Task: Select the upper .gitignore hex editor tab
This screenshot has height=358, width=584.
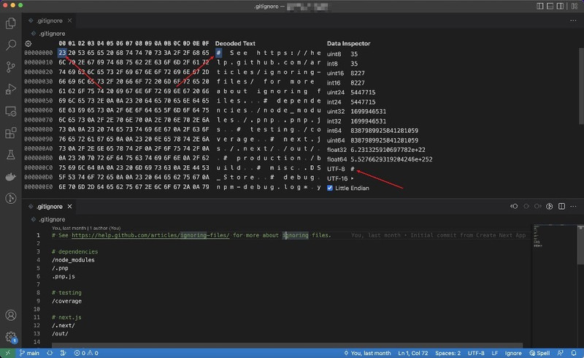Action: [x=50, y=20]
